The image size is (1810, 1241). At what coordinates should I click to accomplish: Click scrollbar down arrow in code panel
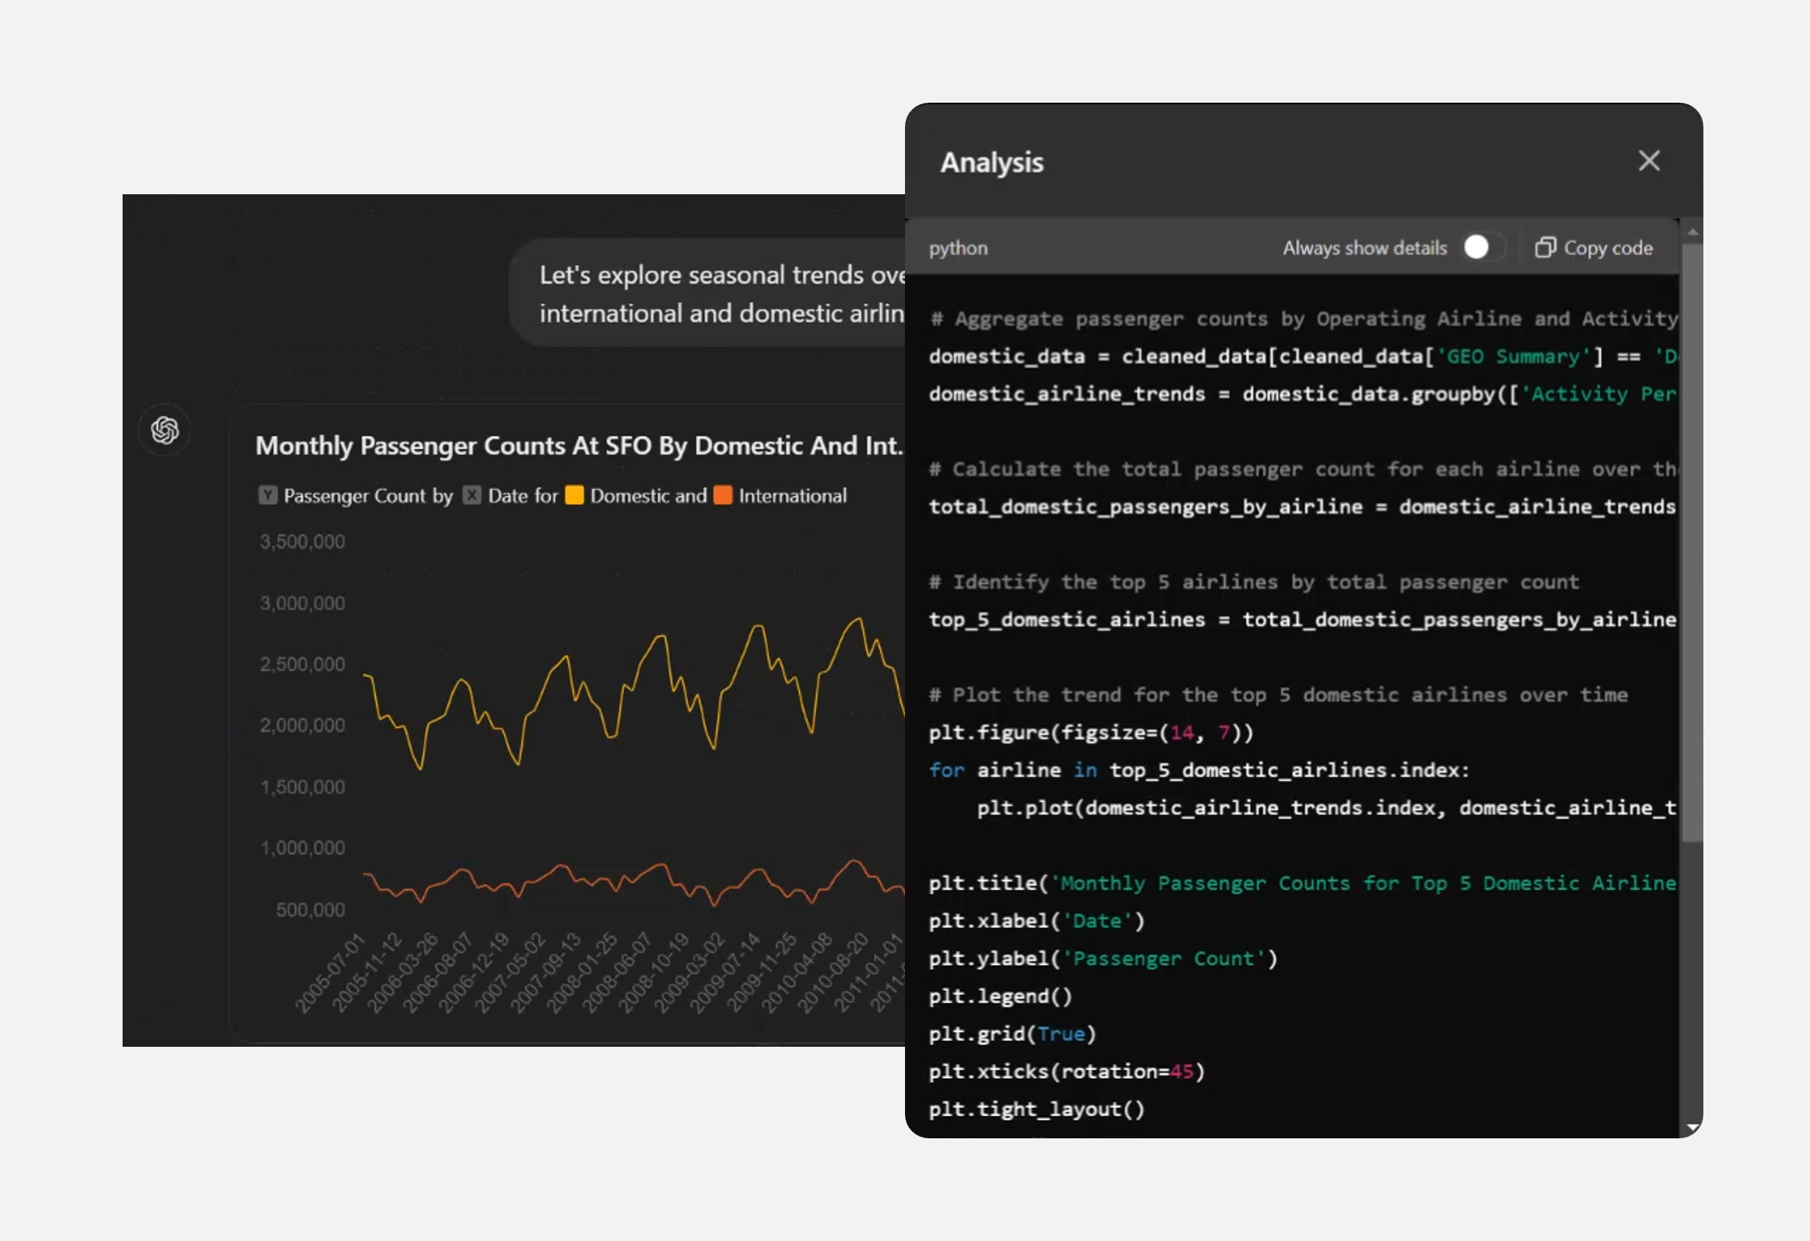(1692, 1127)
